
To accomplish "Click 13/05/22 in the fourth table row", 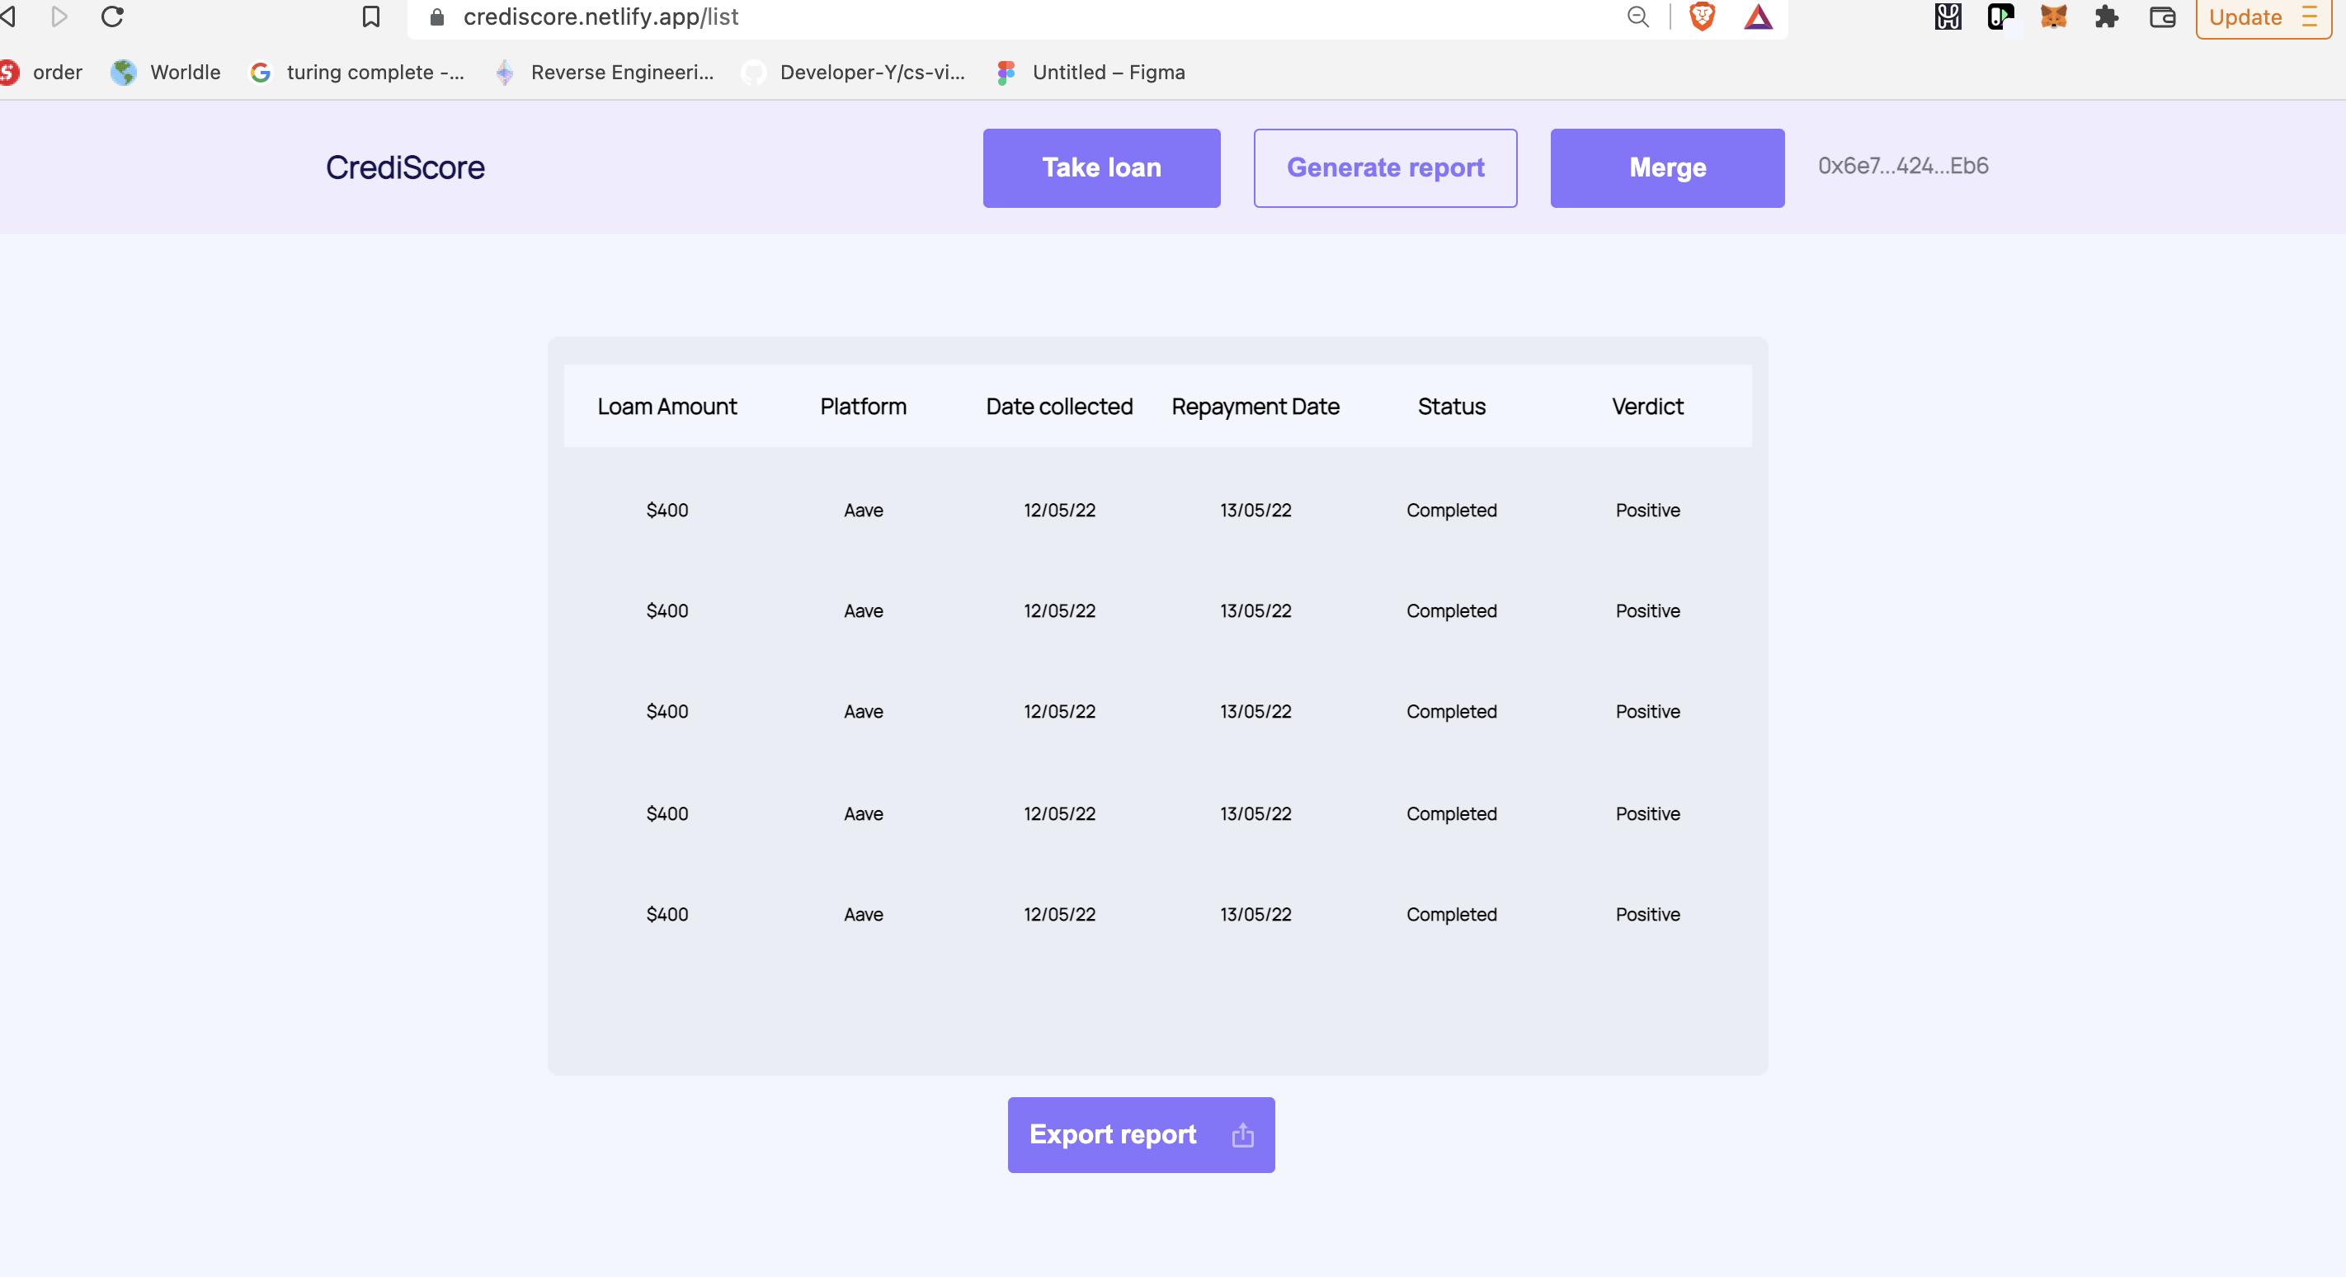I will click(x=1255, y=813).
